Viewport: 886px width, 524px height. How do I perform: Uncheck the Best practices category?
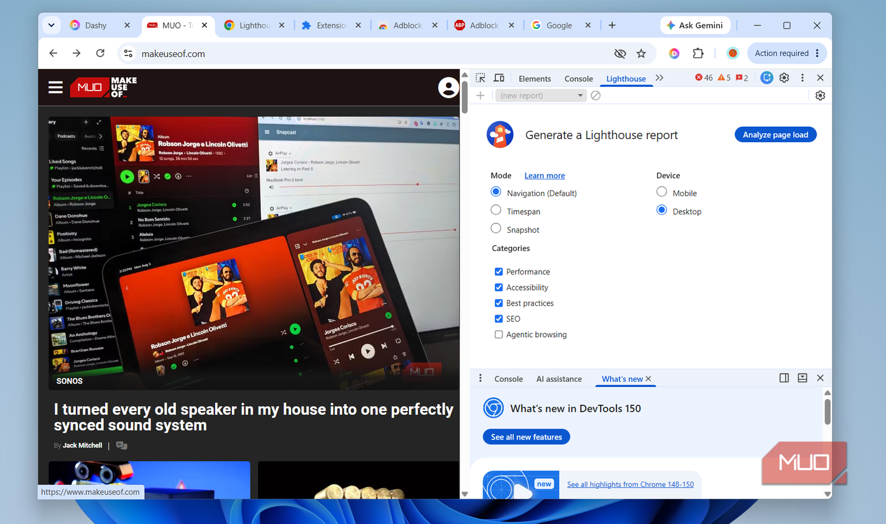499,303
